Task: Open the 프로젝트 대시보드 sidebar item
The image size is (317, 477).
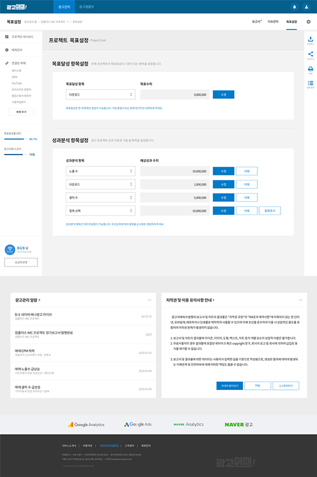Action: pos(20,37)
